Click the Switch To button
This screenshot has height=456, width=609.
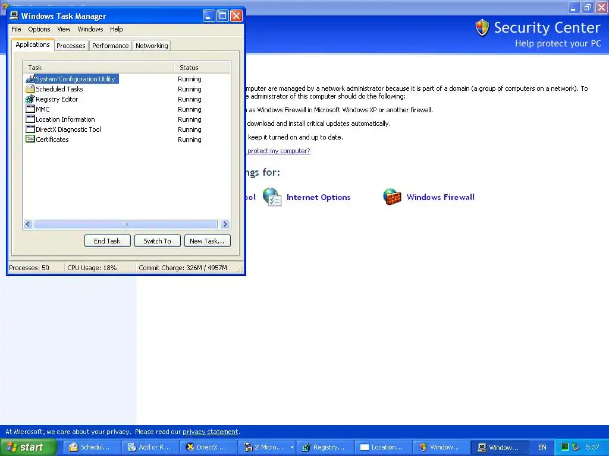[157, 241]
